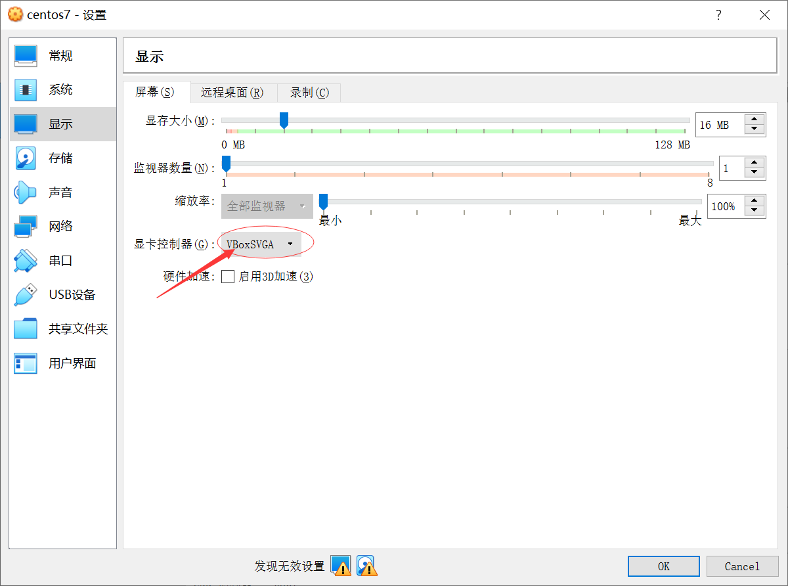Viewport: 788px width, 586px height.
Task: Click the storage warning icon at bottom
Action: pos(366,566)
